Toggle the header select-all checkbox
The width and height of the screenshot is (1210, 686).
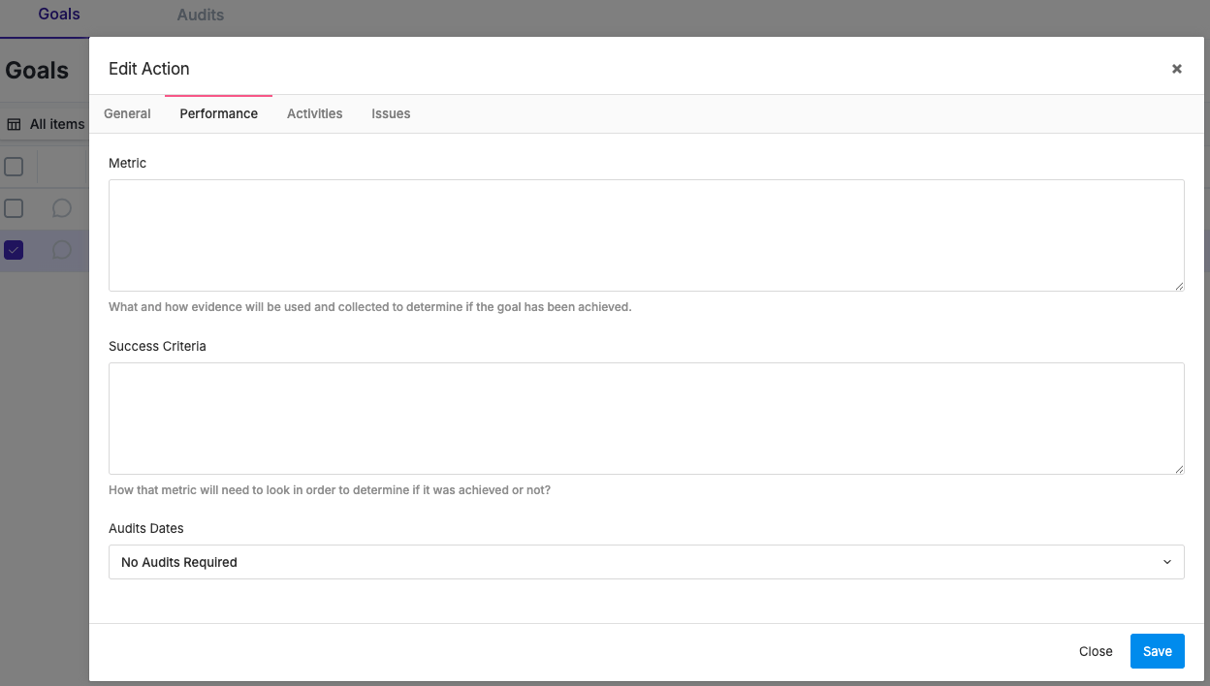click(x=14, y=167)
